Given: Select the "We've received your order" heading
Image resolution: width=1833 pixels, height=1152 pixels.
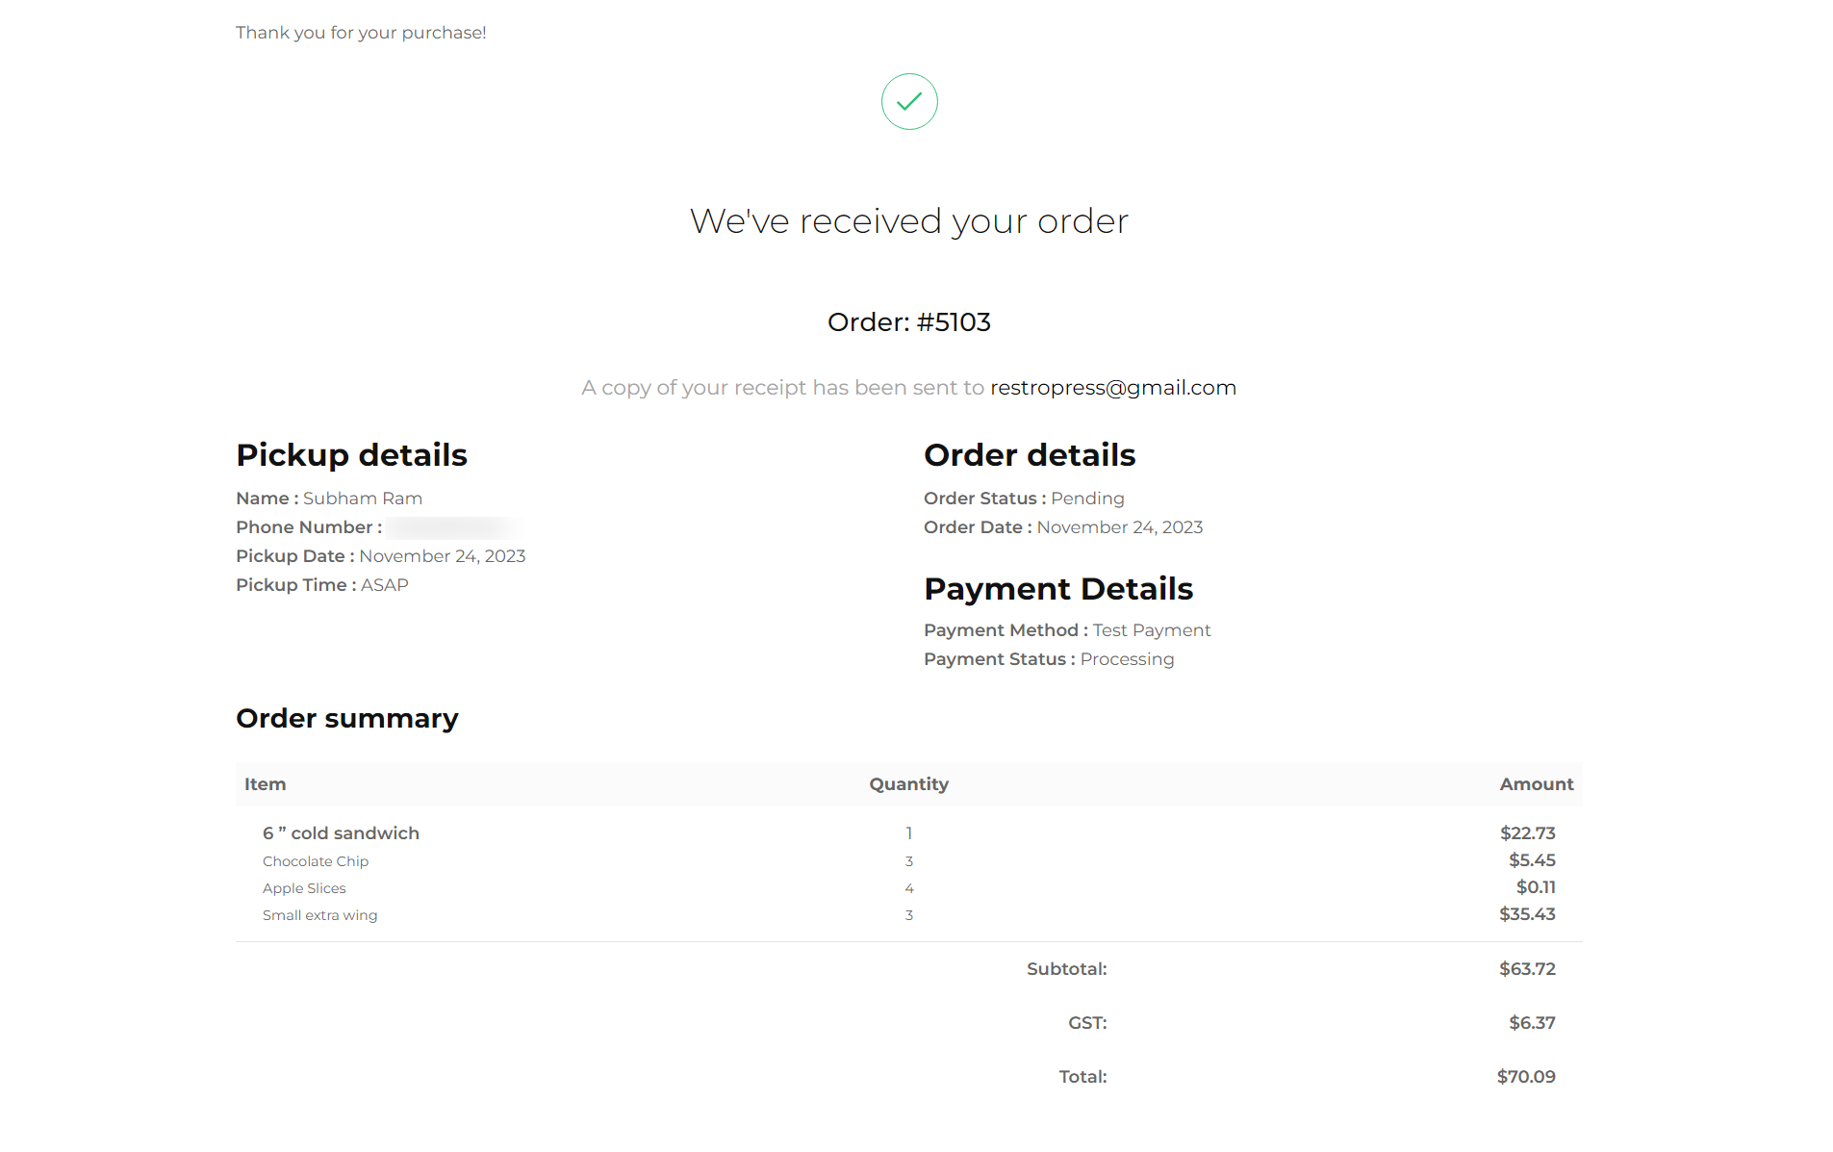Looking at the screenshot, I should tap(908, 221).
